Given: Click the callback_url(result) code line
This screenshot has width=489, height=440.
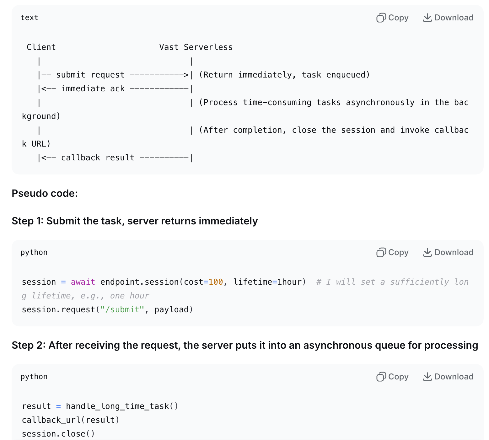Looking at the screenshot, I should click(71, 420).
